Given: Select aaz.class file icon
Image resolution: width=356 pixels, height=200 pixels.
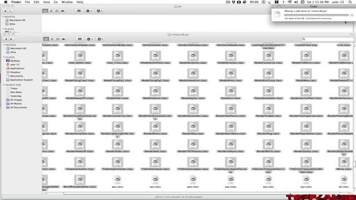Looking at the screenshot, I should point(306,180).
